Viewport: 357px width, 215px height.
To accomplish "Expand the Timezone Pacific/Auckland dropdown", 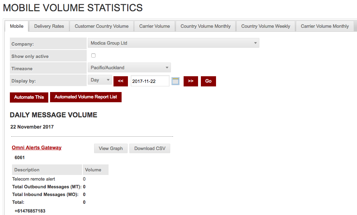I will click(x=129, y=68).
